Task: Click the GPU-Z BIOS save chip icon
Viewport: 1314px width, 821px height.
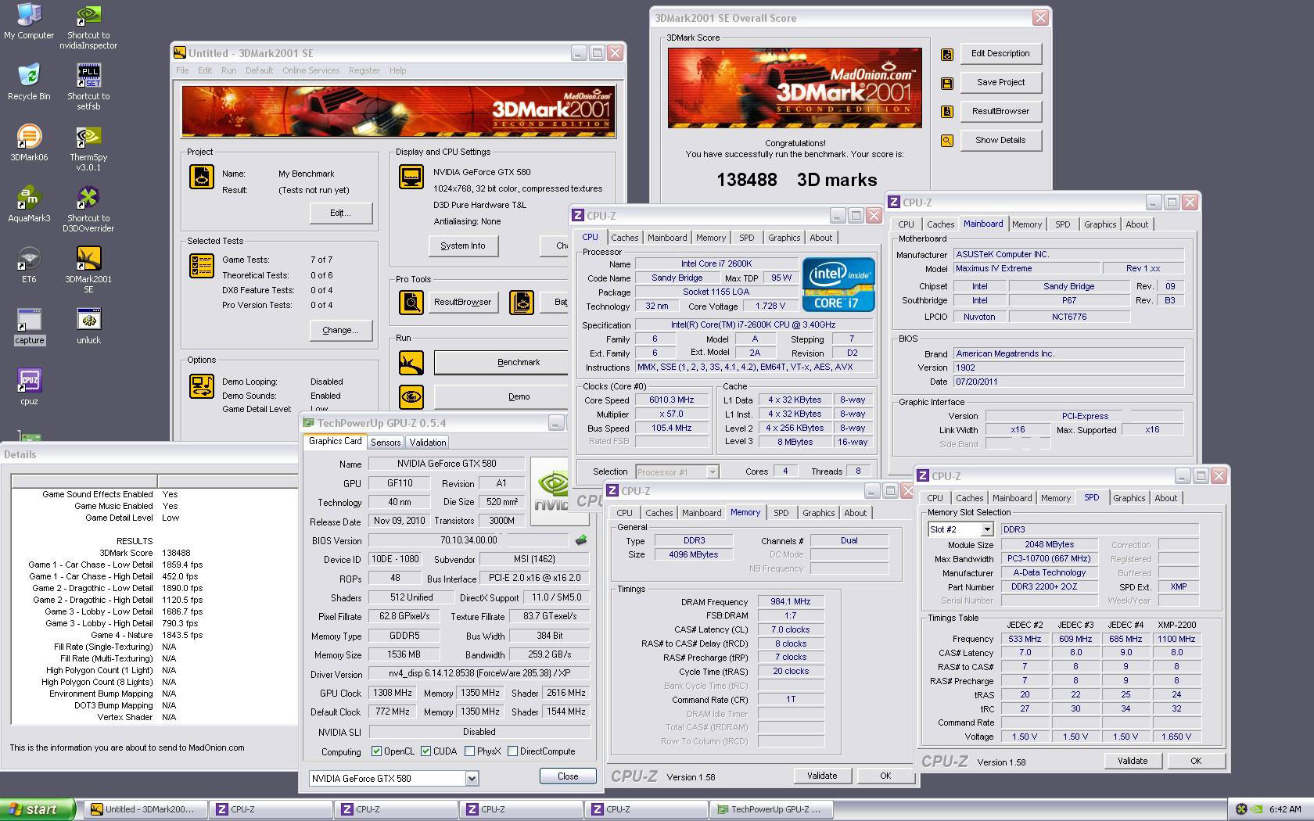Action: point(580,540)
